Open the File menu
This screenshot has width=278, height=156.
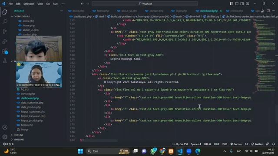[x=10, y=3]
